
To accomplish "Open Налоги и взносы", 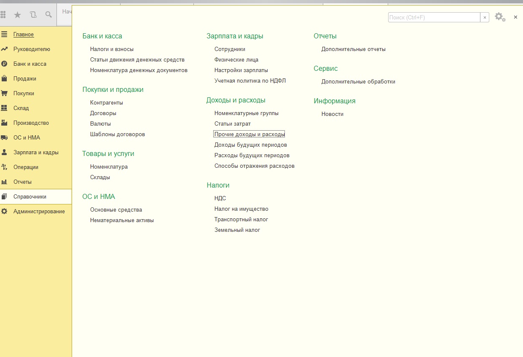I will click(x=112, y=49).
